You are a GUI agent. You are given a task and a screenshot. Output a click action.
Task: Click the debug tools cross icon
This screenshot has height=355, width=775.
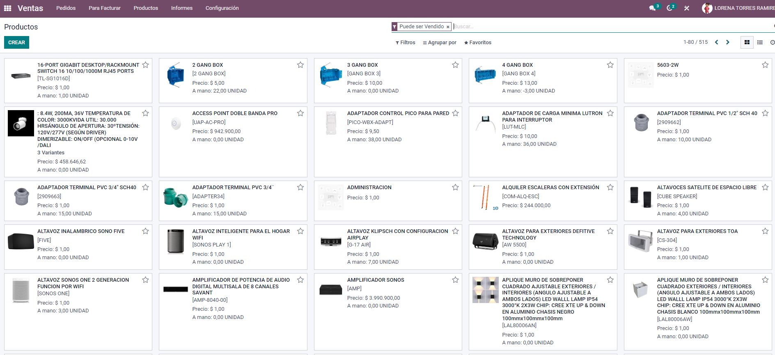pyautogui.click(x=686, y=8)
